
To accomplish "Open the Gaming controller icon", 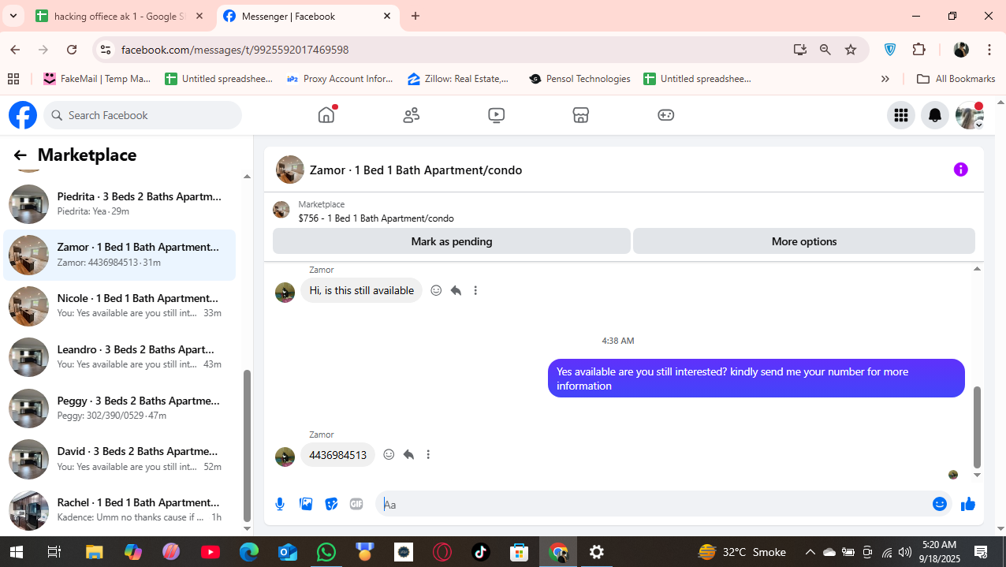I will click(x=666, y=115).
